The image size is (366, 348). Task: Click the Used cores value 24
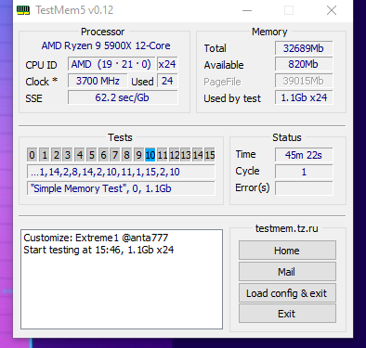(167, 81)
